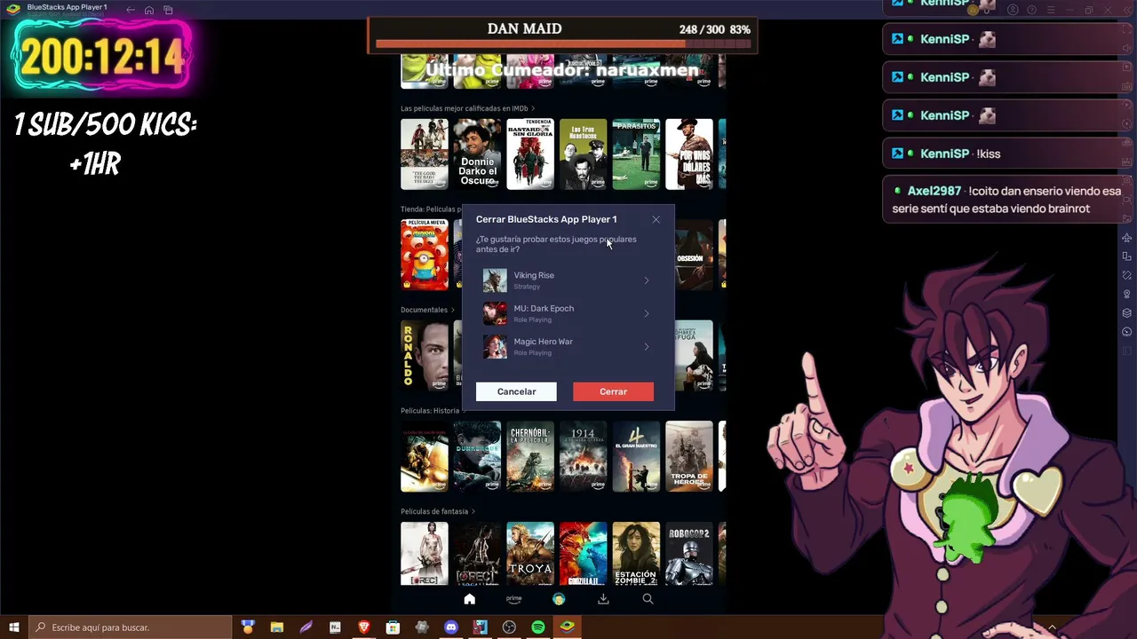Open the Por Unos Dólares Más poster
1137x639 pixels.
(x=689, y=154)
